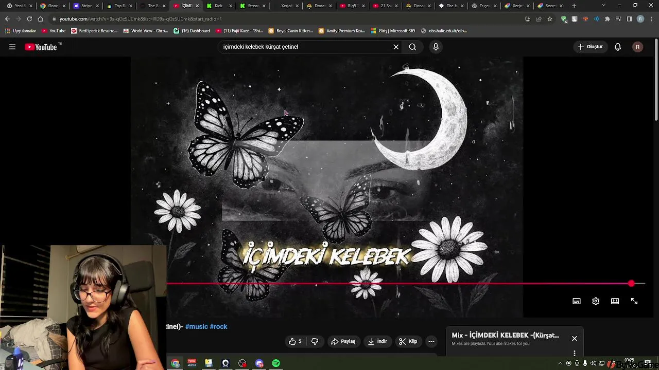The image size is (659, 370).
Task: Create a clip with Klip button
Action: [408, 341]
